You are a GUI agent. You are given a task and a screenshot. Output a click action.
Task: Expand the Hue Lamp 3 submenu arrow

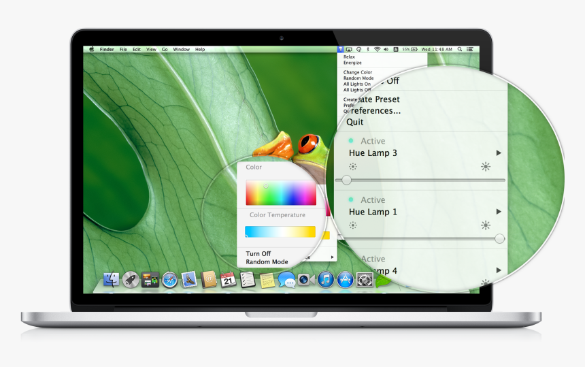point(499,153)
